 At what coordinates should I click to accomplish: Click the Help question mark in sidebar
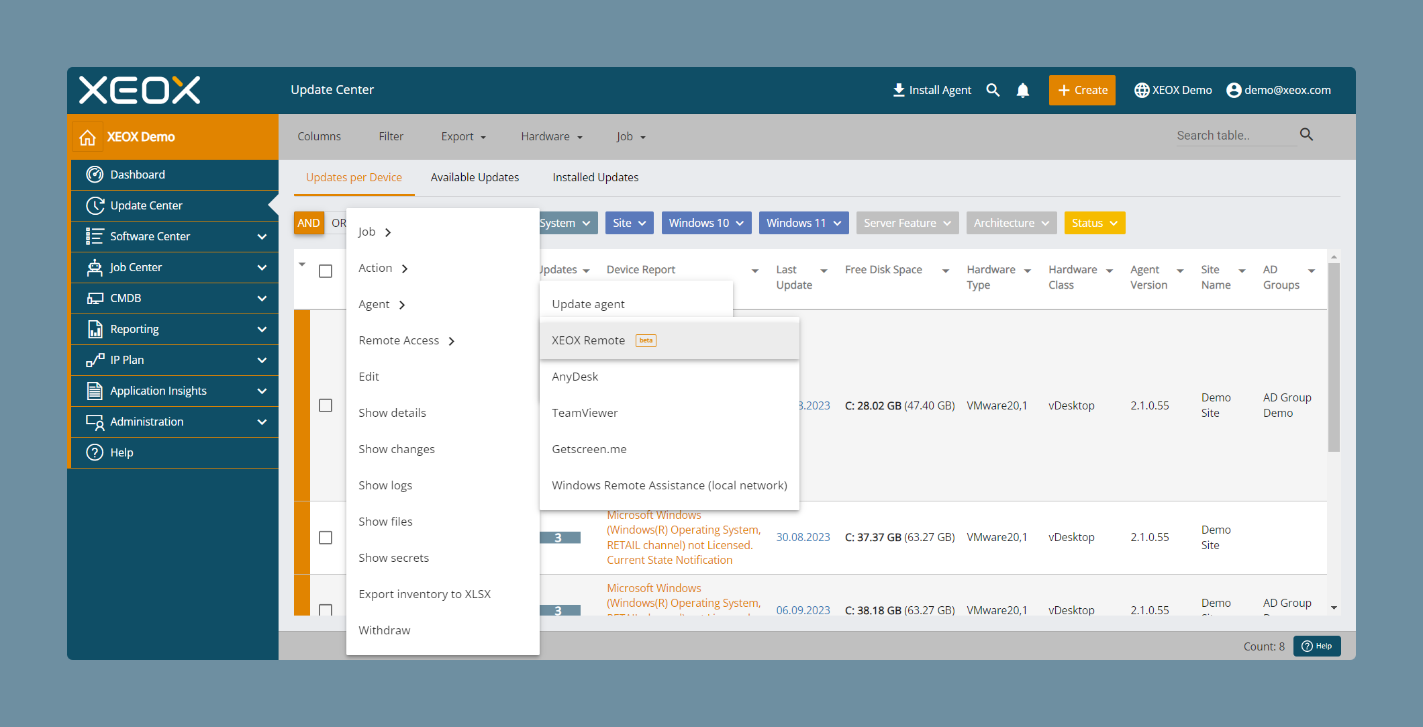[95, 452]
